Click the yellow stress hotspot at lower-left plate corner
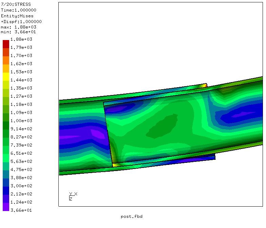The image size is (266, 228). click(115, 165)
